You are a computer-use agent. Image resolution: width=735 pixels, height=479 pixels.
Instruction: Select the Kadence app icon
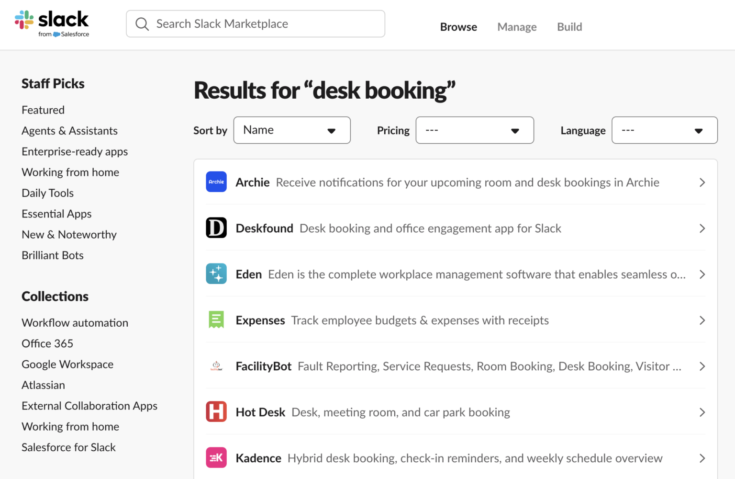click(216, 457)
